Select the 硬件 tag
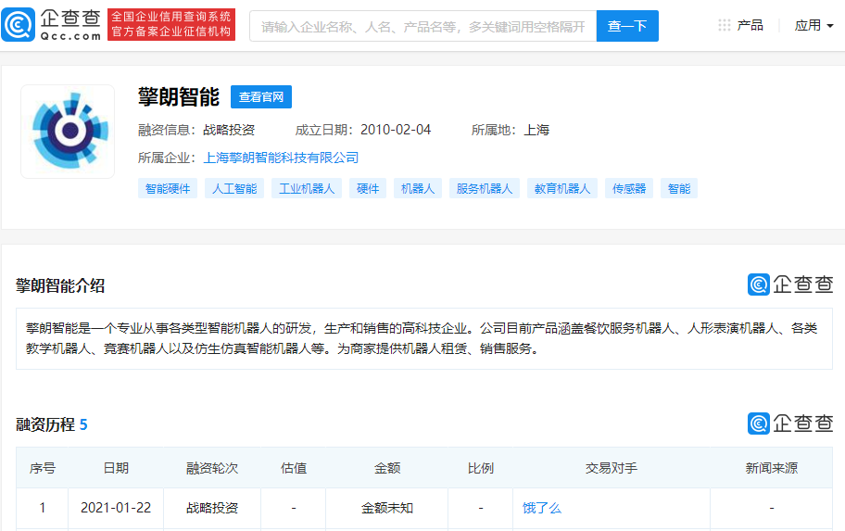845x531 pixels. [x=368, y=189]
